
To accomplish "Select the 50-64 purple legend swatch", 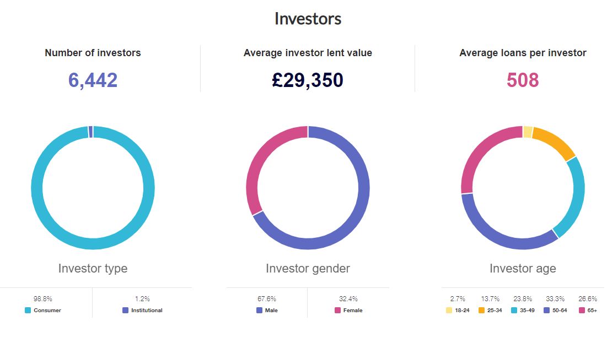I will (x=546, y=310).
